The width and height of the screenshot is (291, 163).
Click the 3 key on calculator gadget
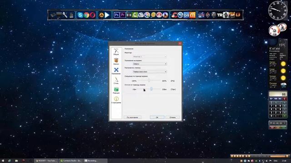pyautogui.click(x=280, y=113)
